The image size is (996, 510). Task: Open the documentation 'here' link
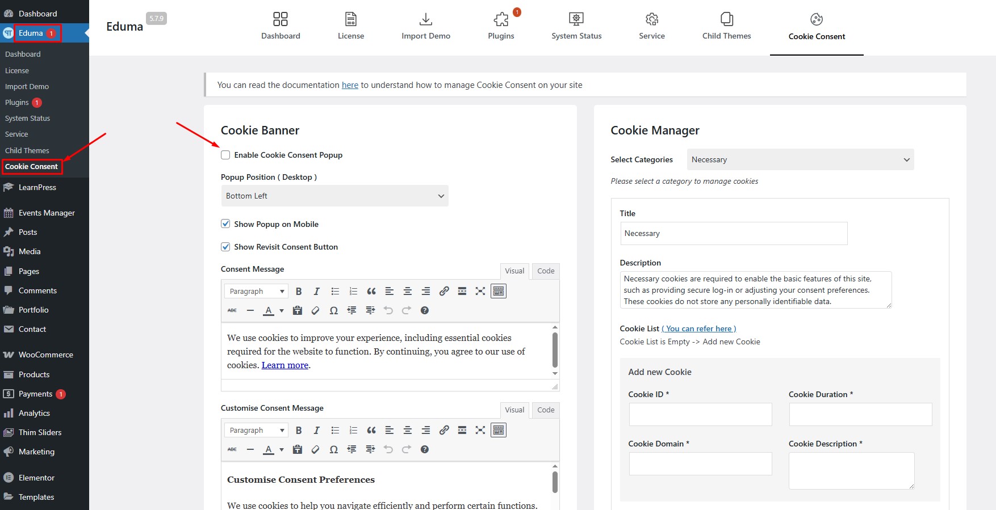point(350,85)
